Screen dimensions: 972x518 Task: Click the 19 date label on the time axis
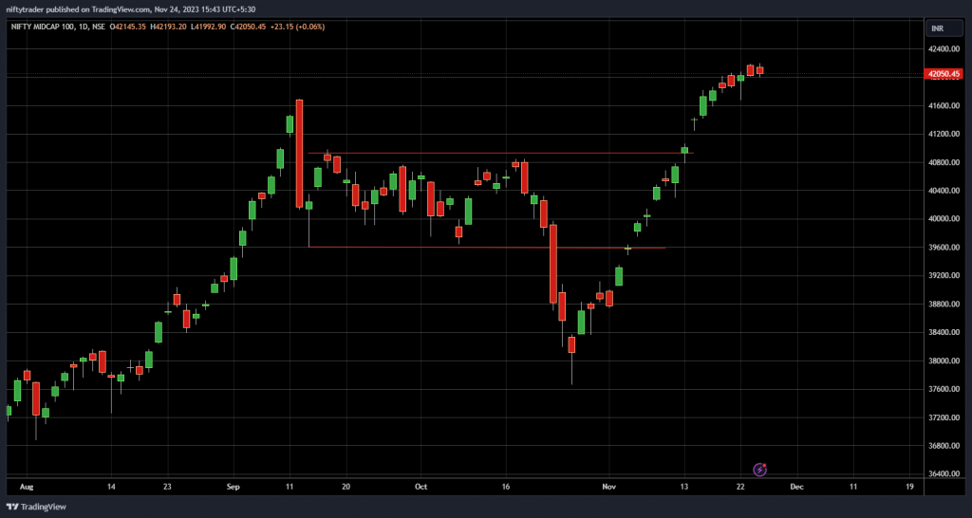909,487
